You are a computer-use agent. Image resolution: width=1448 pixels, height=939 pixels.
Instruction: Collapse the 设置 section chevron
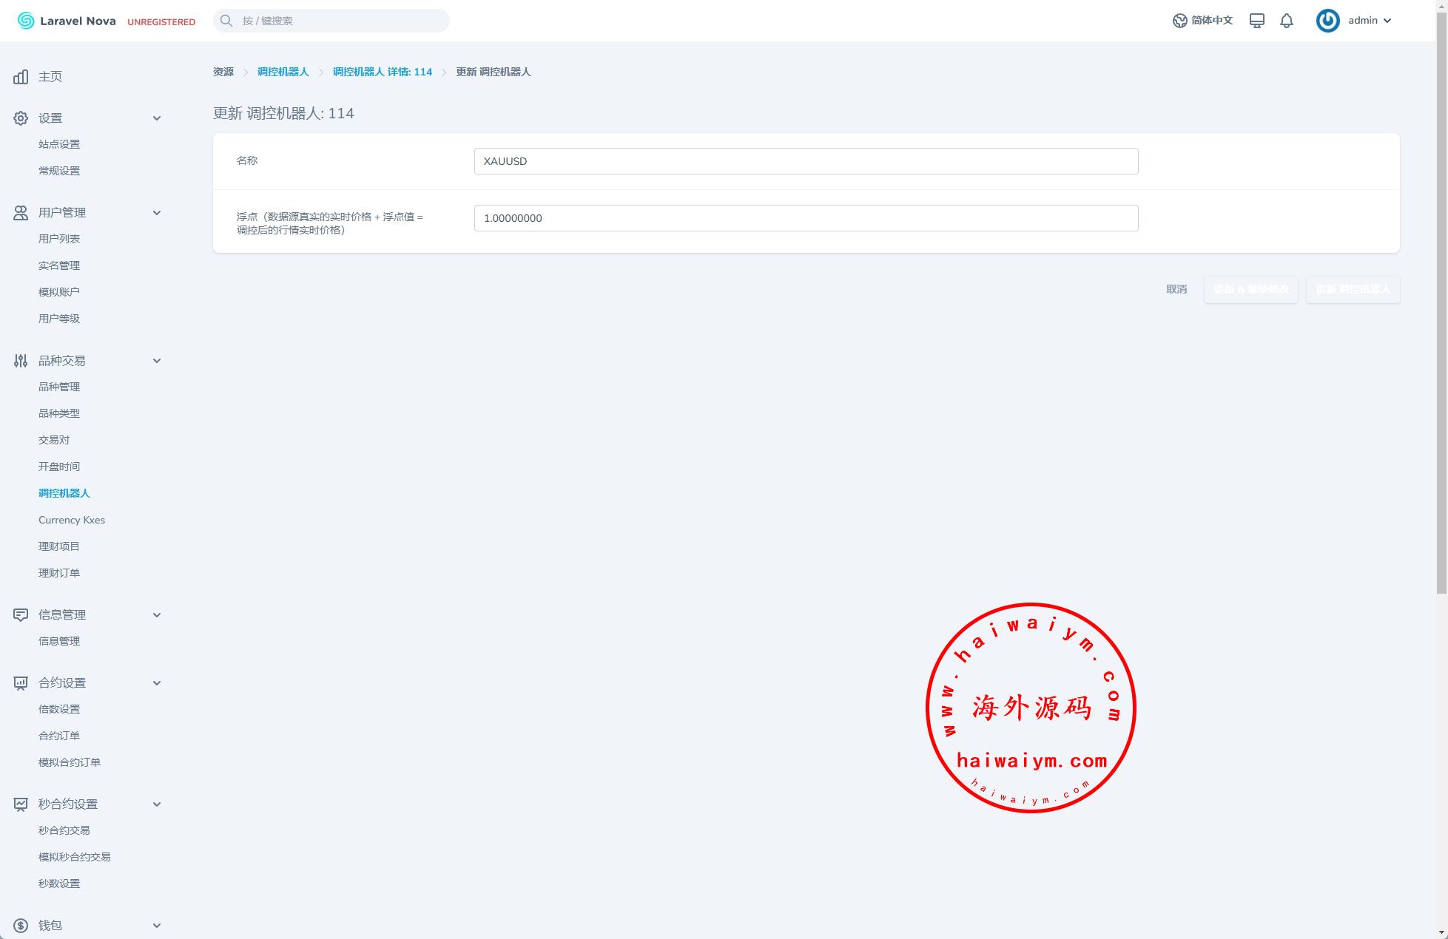(x=157, y=118)
